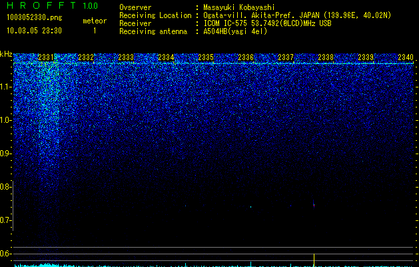Click the 1.0 frequency axis label
Viewport: 419px width, 267px height.
[x=6, y=120]
